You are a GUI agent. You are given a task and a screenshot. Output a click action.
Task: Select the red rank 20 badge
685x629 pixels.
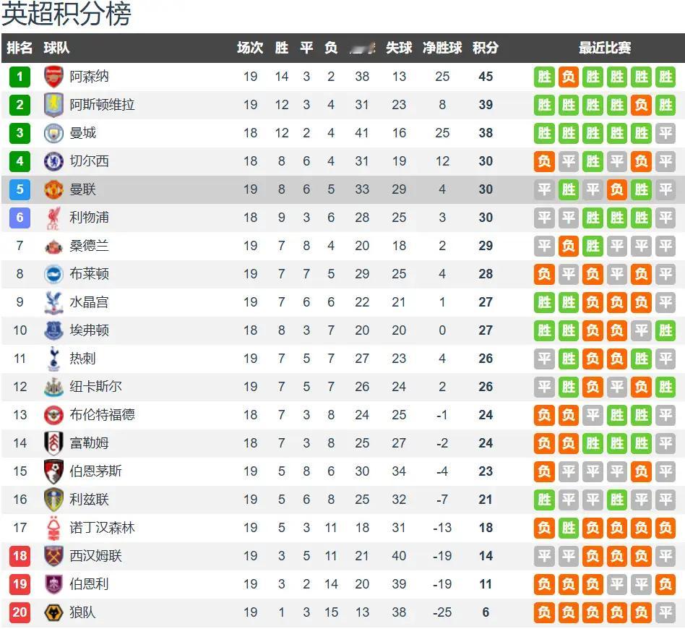[20, 612]
